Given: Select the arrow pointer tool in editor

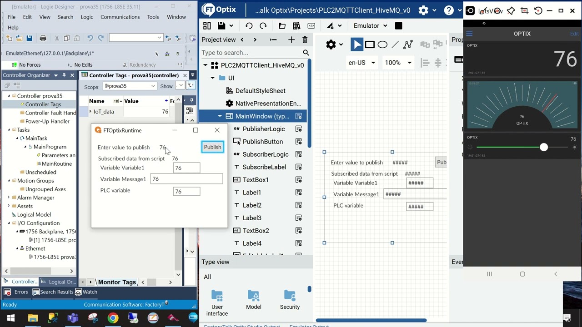Looking at the screenshot, I should pos(356,45).
